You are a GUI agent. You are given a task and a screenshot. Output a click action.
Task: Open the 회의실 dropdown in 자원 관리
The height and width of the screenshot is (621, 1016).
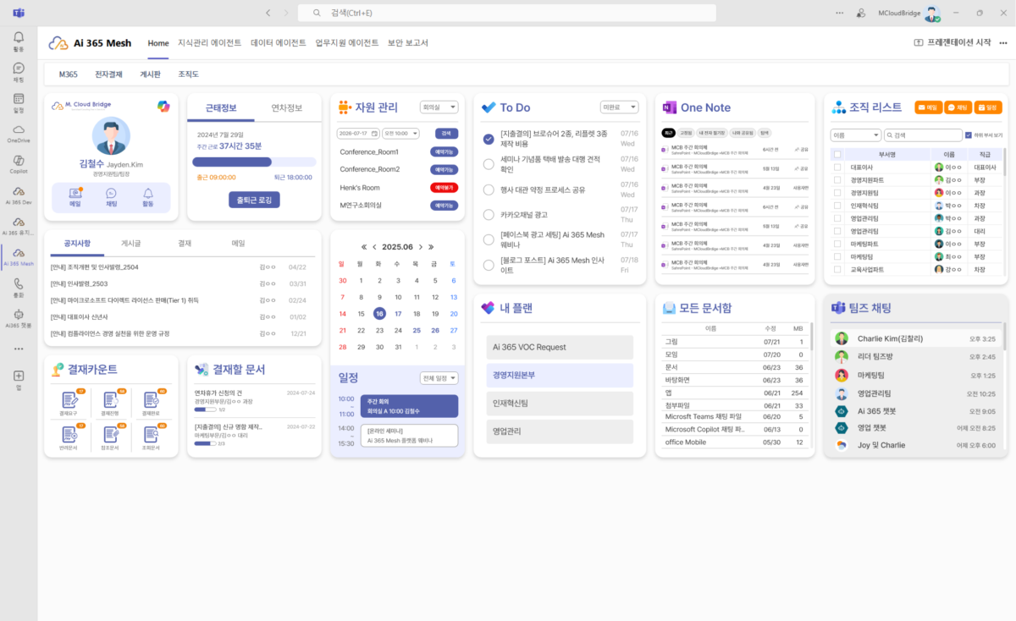click(x=439, y=107)
